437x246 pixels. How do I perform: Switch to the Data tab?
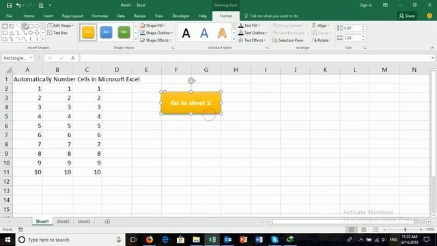coord(121,16)
